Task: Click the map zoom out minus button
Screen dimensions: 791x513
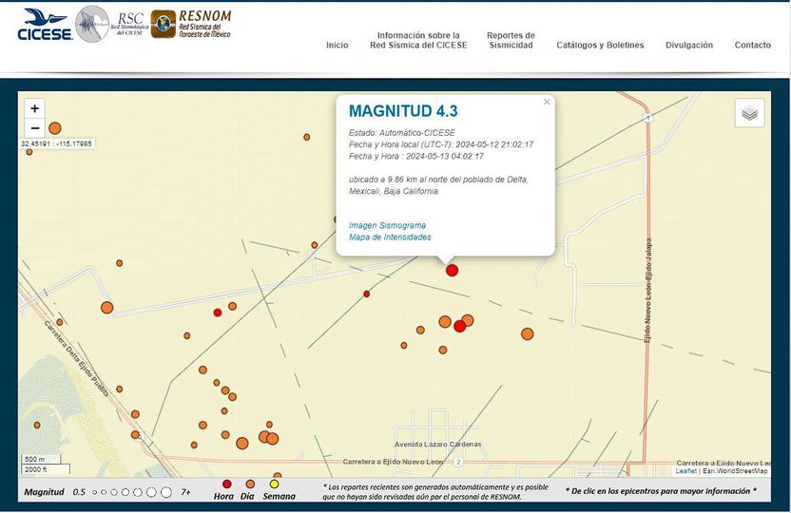Action: coord(35,128)
